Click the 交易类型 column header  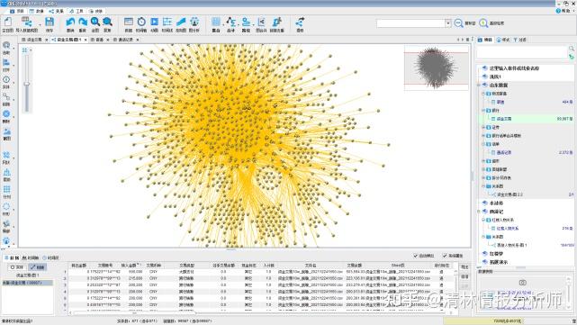point(186,266)
